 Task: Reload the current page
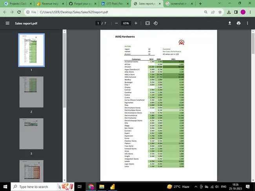pyautogui.click(x=19, y=12)
